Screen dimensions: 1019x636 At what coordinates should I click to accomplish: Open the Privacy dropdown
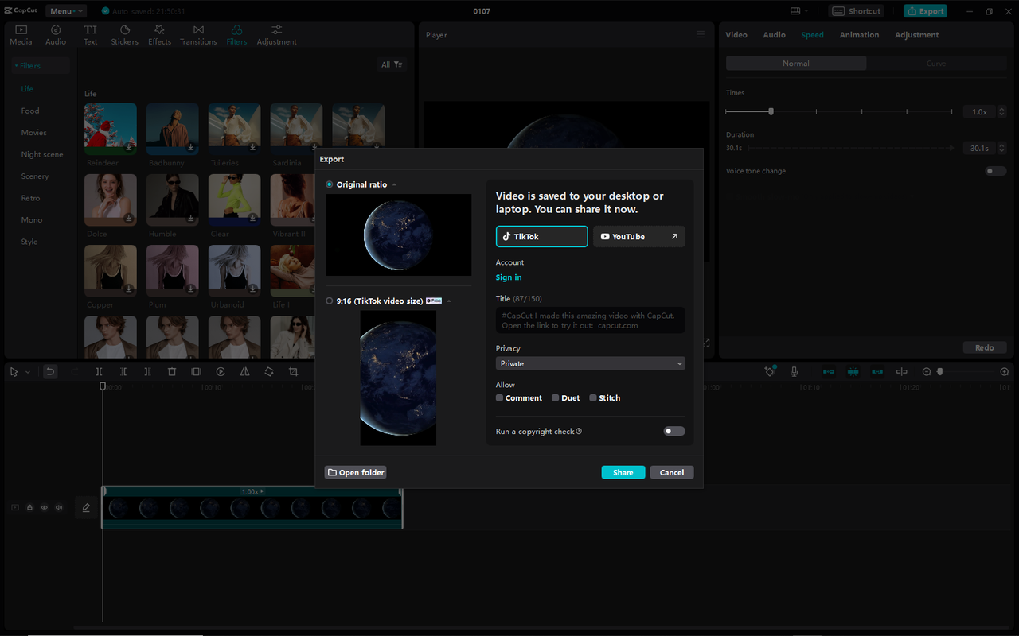point(590,363)
